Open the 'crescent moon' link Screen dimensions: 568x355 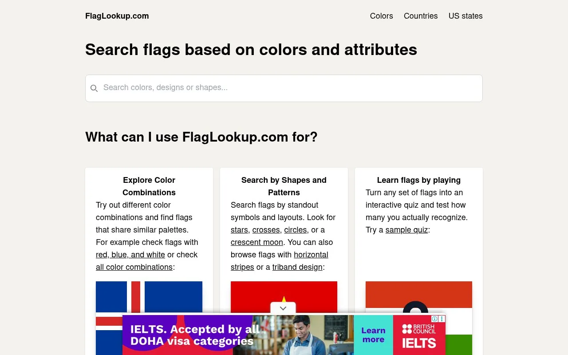click(x=257, y=242)
